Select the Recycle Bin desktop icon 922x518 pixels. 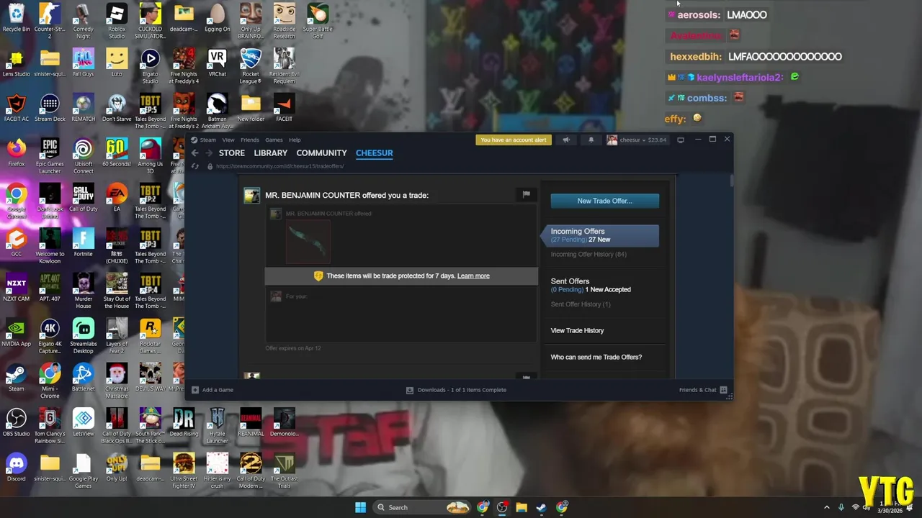pos(16,19)
